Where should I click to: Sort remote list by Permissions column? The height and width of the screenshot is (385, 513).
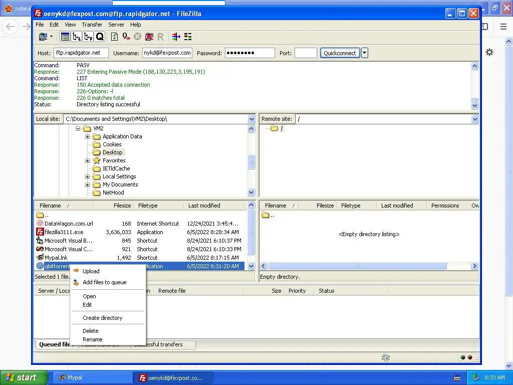[446, 206]
